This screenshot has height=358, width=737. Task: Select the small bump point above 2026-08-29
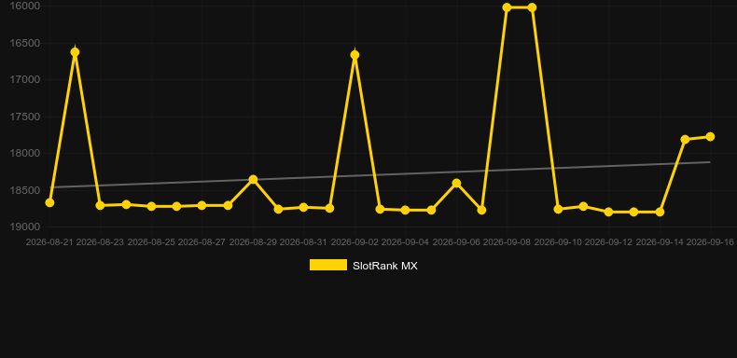[253, 180]
